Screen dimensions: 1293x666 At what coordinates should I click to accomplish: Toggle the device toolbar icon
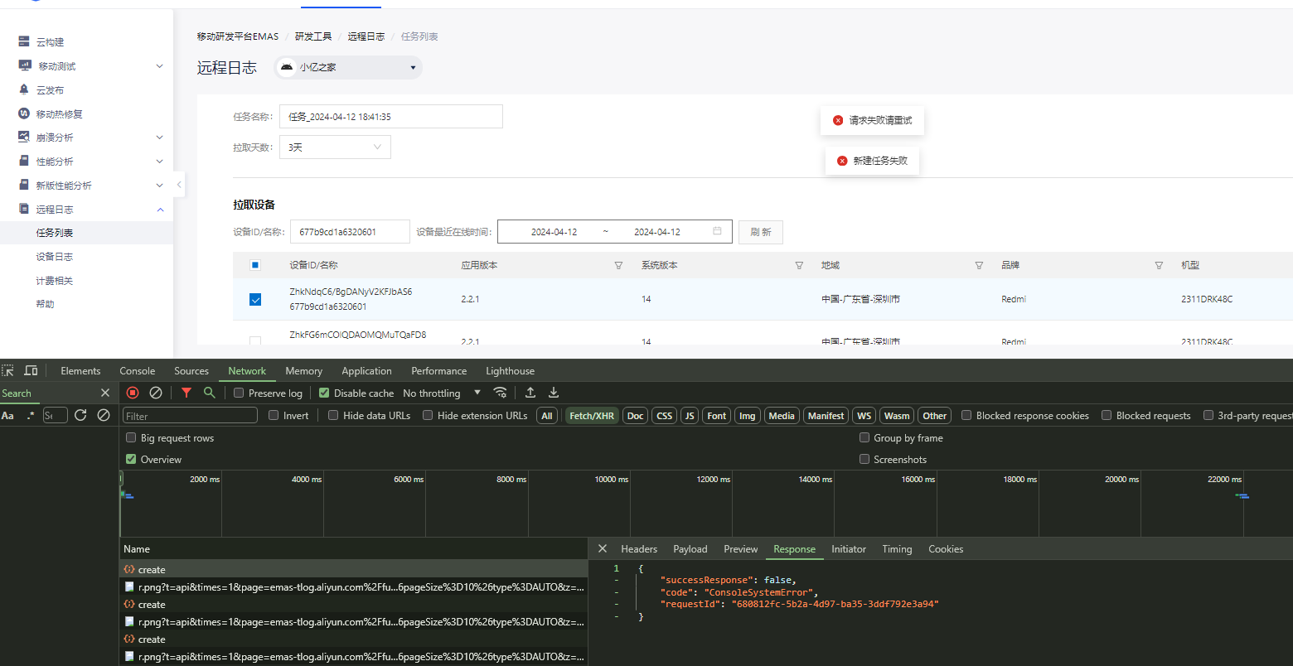pyautogui.click(x=31, y=370)
